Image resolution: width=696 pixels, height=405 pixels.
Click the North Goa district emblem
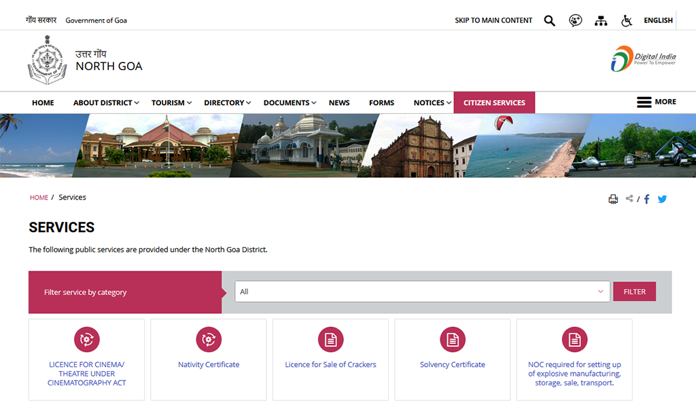pos(46,60)
